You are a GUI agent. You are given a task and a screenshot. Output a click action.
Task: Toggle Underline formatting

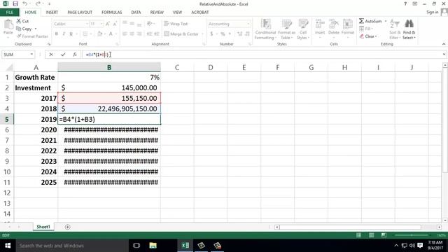[71, 34]
